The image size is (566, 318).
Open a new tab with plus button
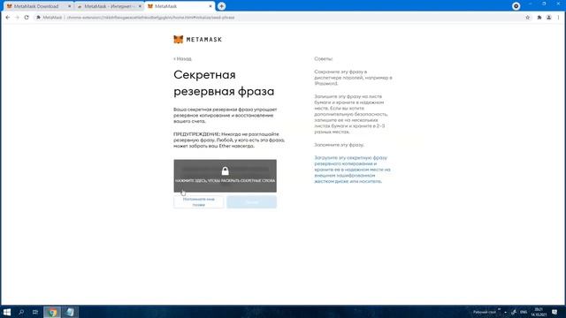coord(222,6)
